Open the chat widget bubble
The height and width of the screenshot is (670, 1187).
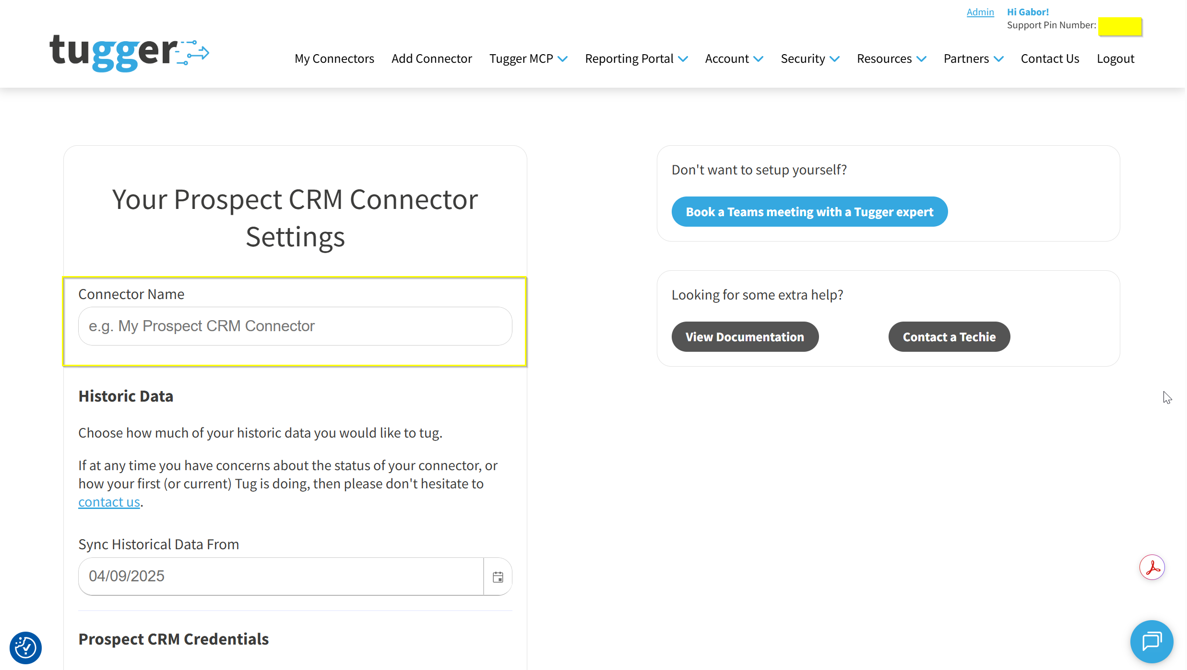(1151, 641)
